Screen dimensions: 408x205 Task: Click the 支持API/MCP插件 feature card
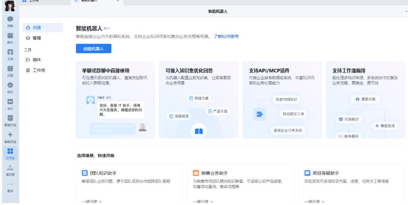click(282, 100)
